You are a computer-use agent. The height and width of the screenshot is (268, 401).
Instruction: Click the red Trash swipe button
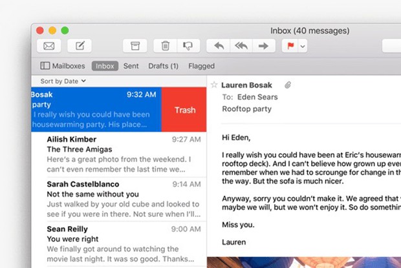(x=184, y=110)
